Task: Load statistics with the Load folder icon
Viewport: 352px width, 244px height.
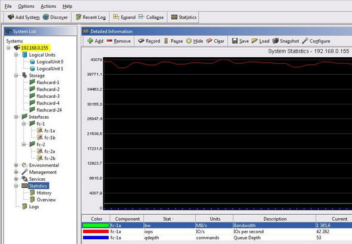Action: [255, 41]
